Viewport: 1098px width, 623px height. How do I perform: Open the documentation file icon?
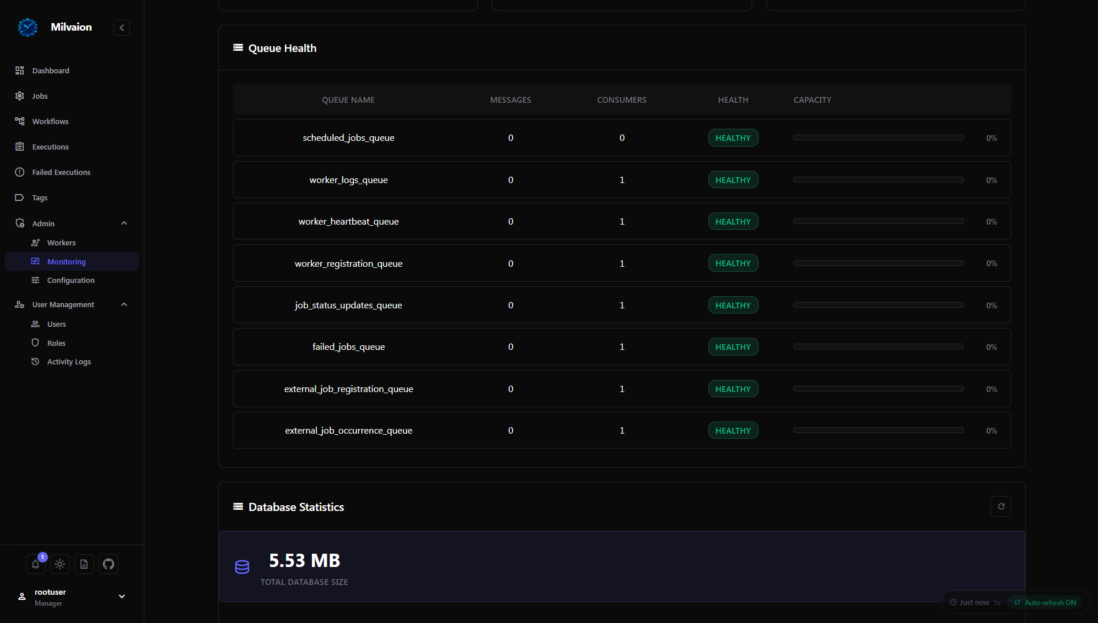click(x=84, y=564)
